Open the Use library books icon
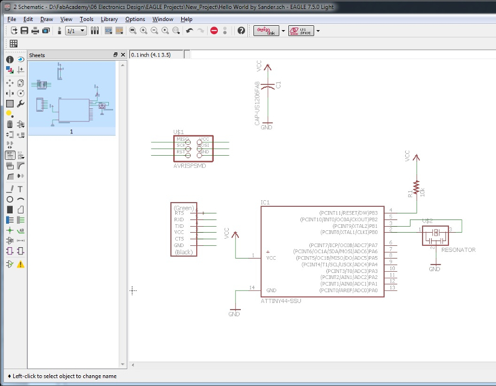This screenshot has height=386, width=496. pyautogui.click(x=95, y=31)
